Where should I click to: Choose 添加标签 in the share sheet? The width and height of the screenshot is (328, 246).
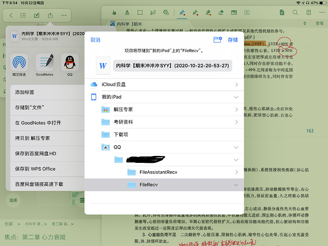(x=47, y=92)
